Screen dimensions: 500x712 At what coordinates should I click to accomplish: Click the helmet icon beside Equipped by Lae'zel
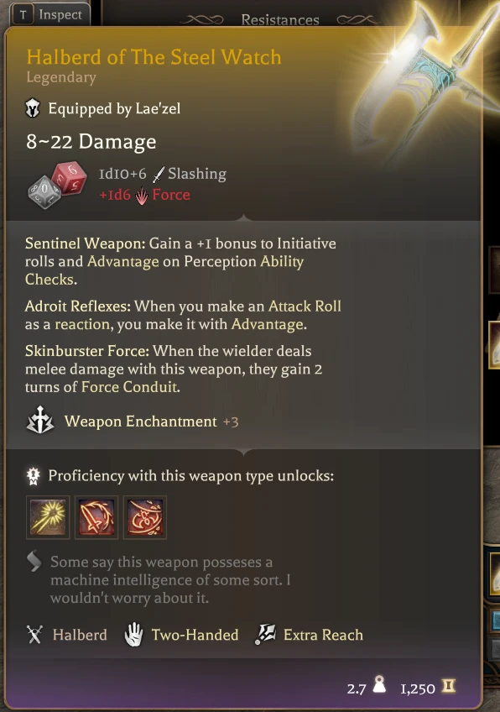[33, 108]
